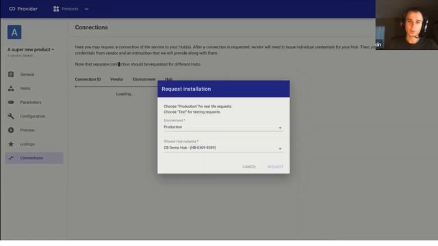This screenshot has width=438, height=246.
Task: Click the Connections arrows icon
Action: [x=11, y=158]
